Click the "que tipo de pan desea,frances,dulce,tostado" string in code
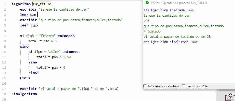Image resolution: width=235 pixels, height=101 pixels. [x=81, y=20]
